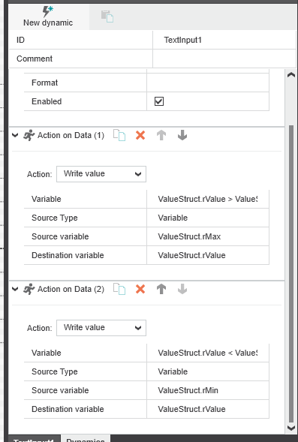Click Source Type value in Action on Data (1)
The height and width of the screenshot is (442, 298).
coord(208,218)
